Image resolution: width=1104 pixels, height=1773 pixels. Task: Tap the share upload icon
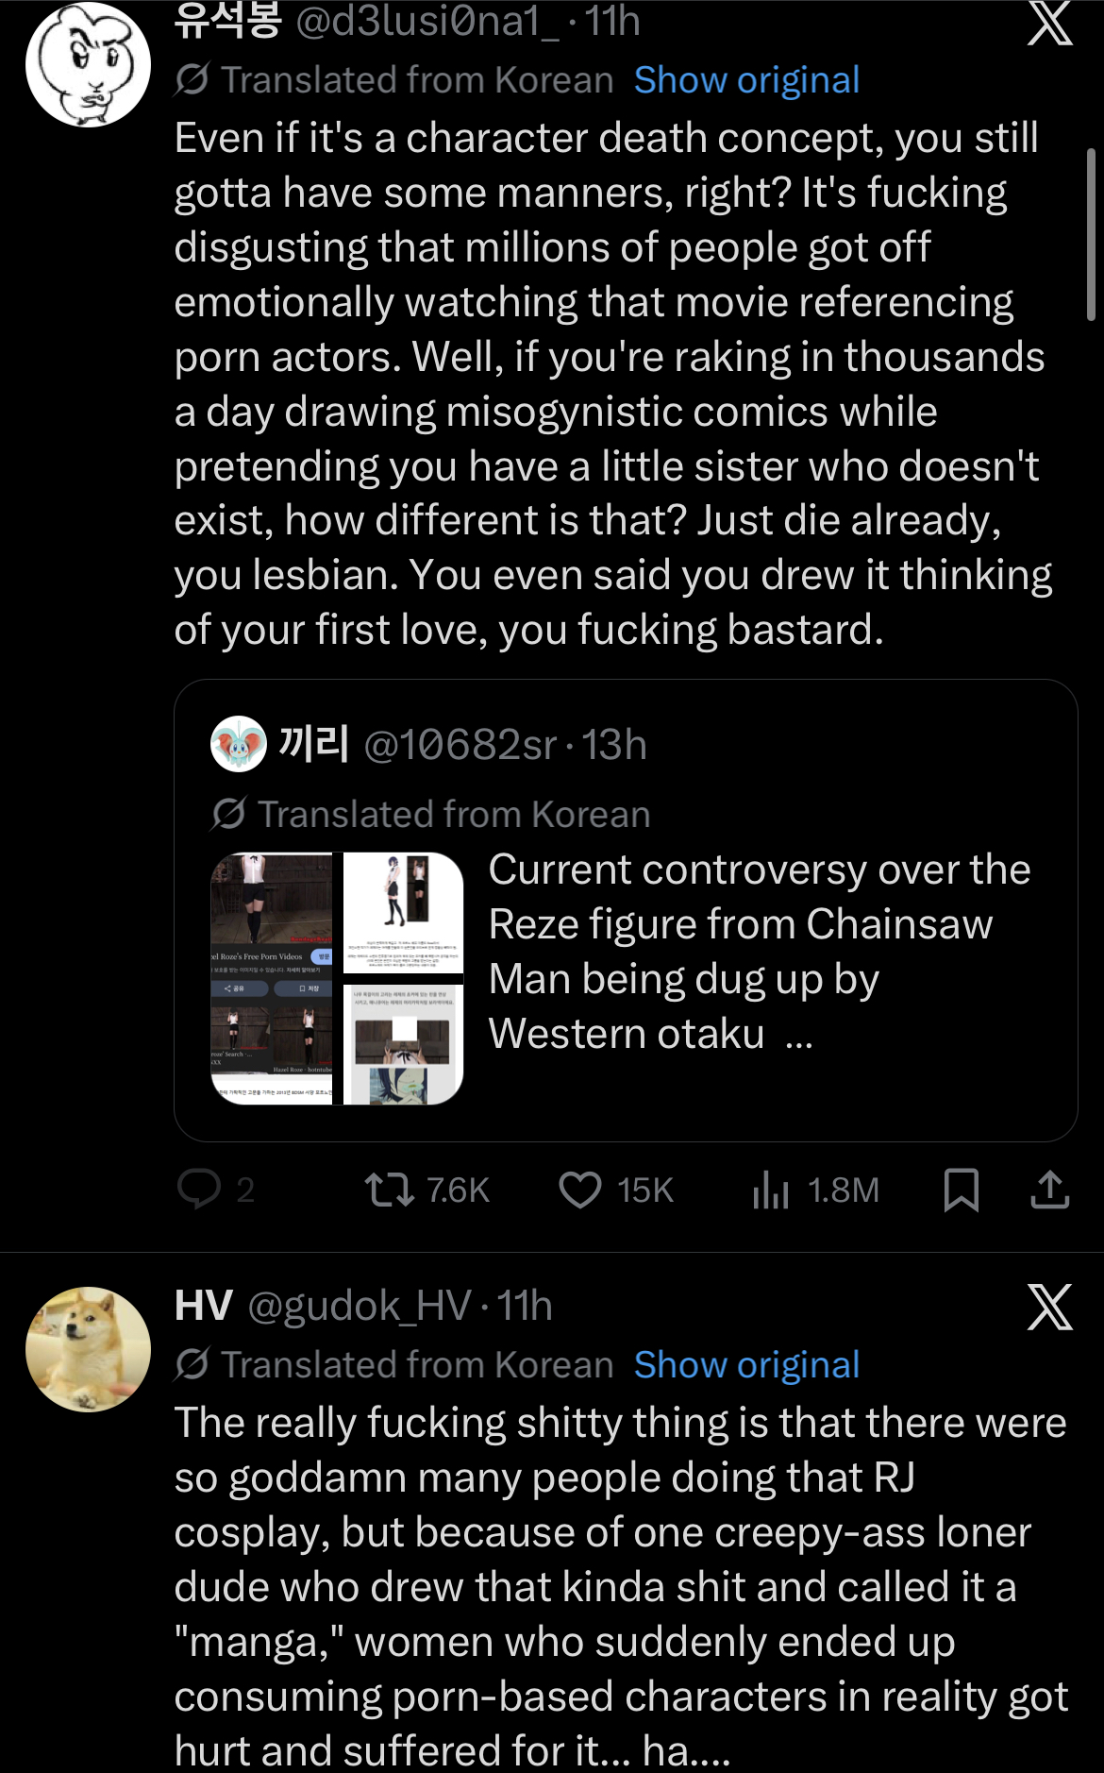(x=1049, y=1190)
